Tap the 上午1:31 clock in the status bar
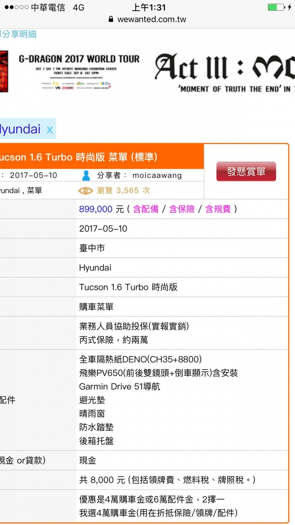 point(149,7)
